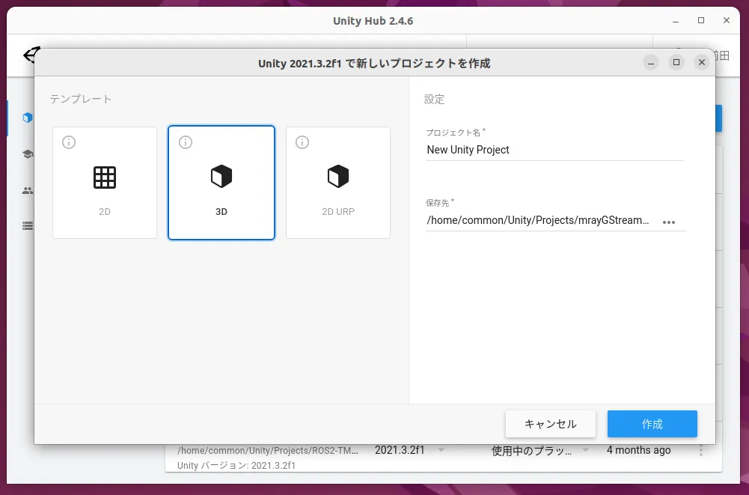
Task: Select the 3D template card
Action: coord(221,183)
